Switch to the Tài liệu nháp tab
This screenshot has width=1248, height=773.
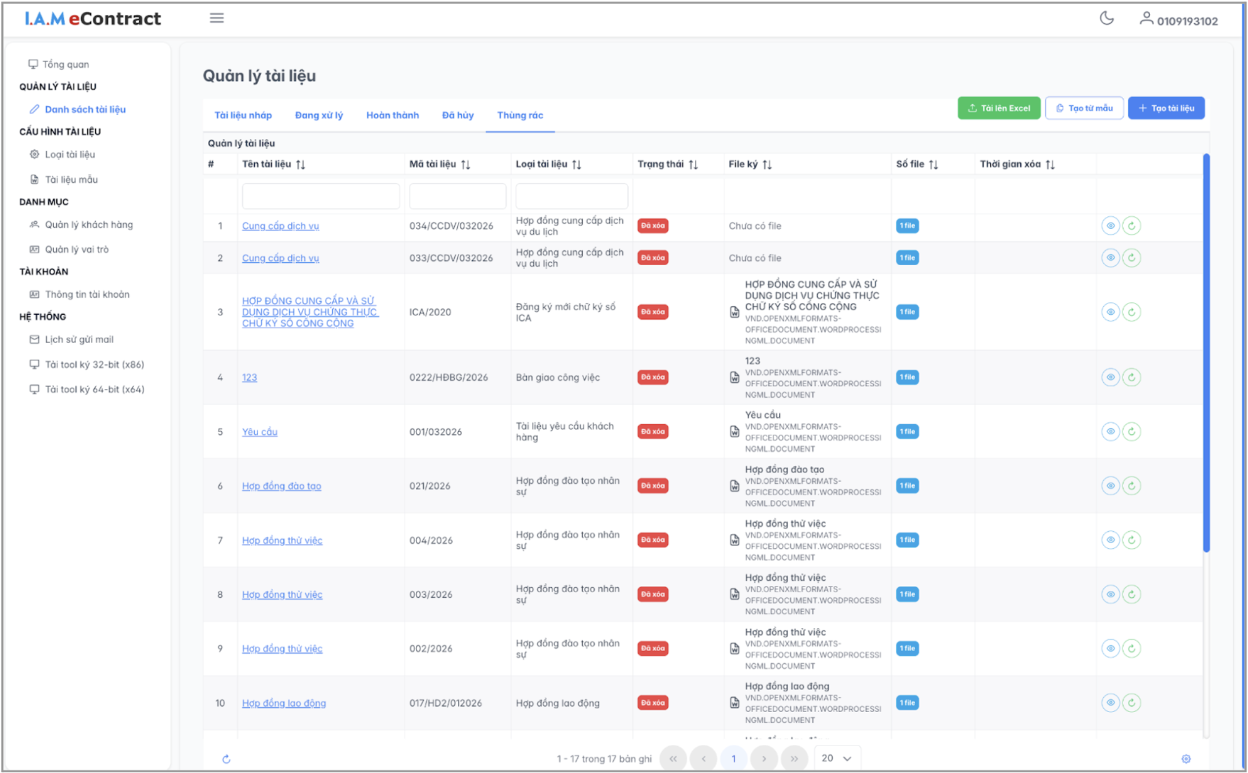(x=243, y=115)
